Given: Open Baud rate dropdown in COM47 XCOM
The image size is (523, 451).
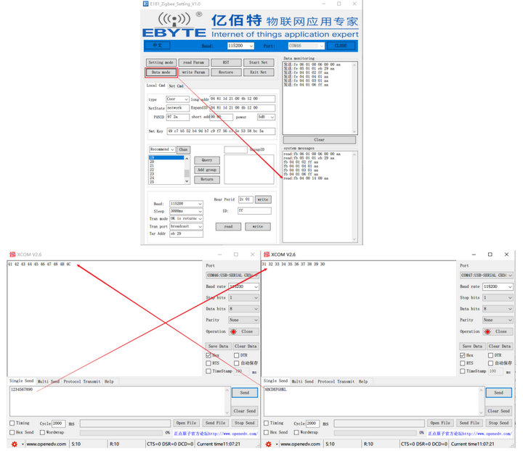Looking at the screenshot, I should pyautogui.click(x=498, y=286).
